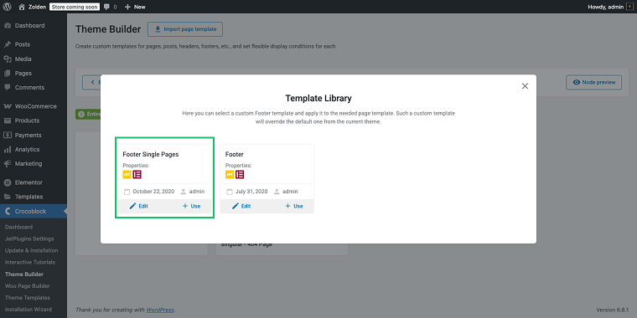Open Installation Wizard submenu item
This screenshot has width=637, height=318.
[x=28, y=310]
